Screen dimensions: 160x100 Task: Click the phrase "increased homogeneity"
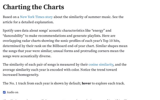(x=21, y=75)
